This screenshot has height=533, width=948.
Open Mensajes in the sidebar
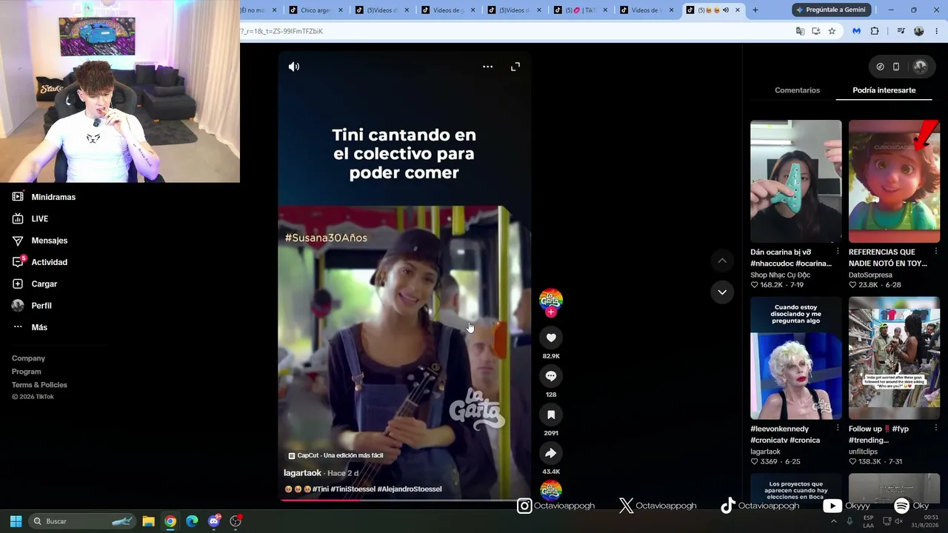[x=40, y=241]
